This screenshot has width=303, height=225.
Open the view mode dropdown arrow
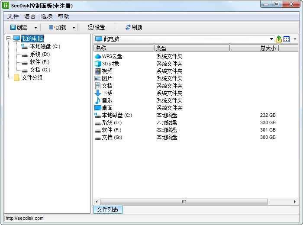click(x=295, y=39)
